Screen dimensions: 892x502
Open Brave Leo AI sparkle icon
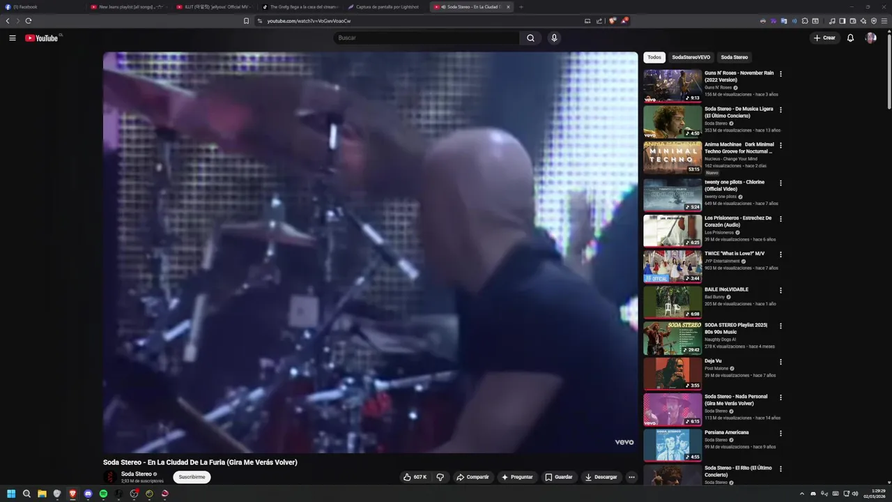(863, 21)
